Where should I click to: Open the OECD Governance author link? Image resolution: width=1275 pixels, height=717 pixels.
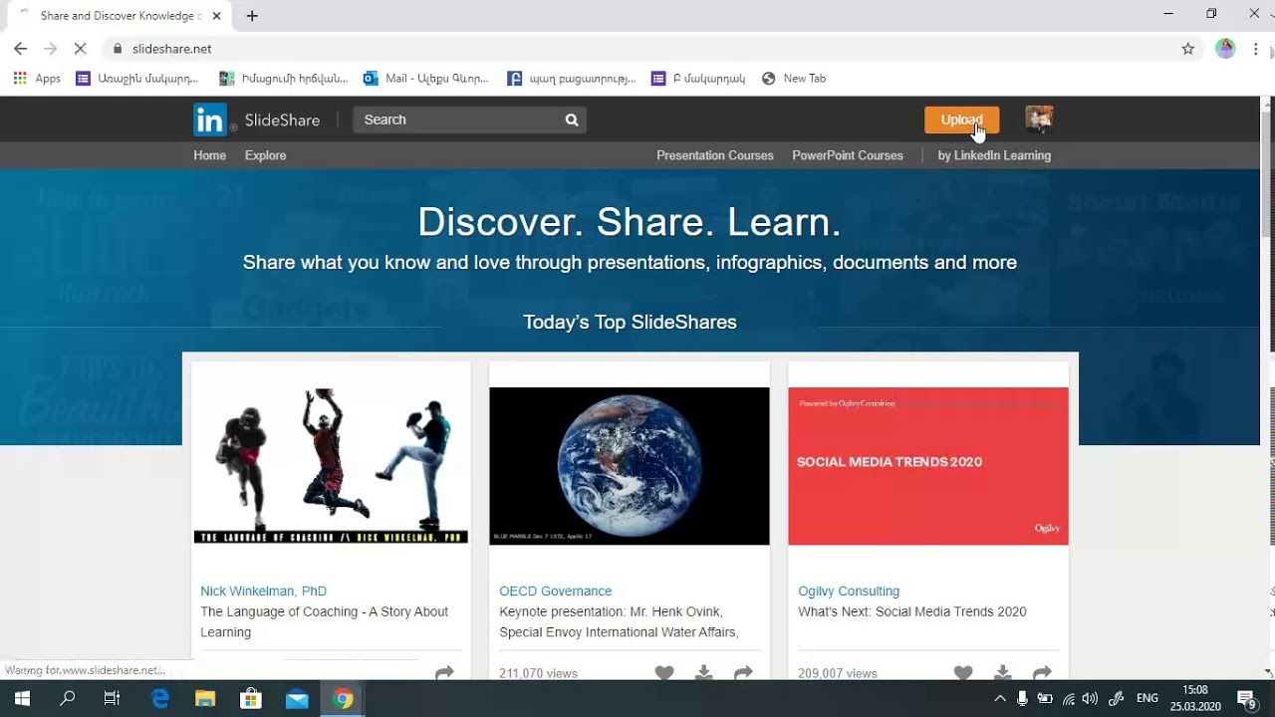point(556,592)
